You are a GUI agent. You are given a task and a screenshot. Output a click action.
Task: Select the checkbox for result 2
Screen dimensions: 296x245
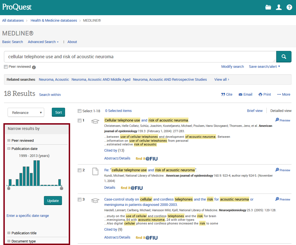[79, 170]
